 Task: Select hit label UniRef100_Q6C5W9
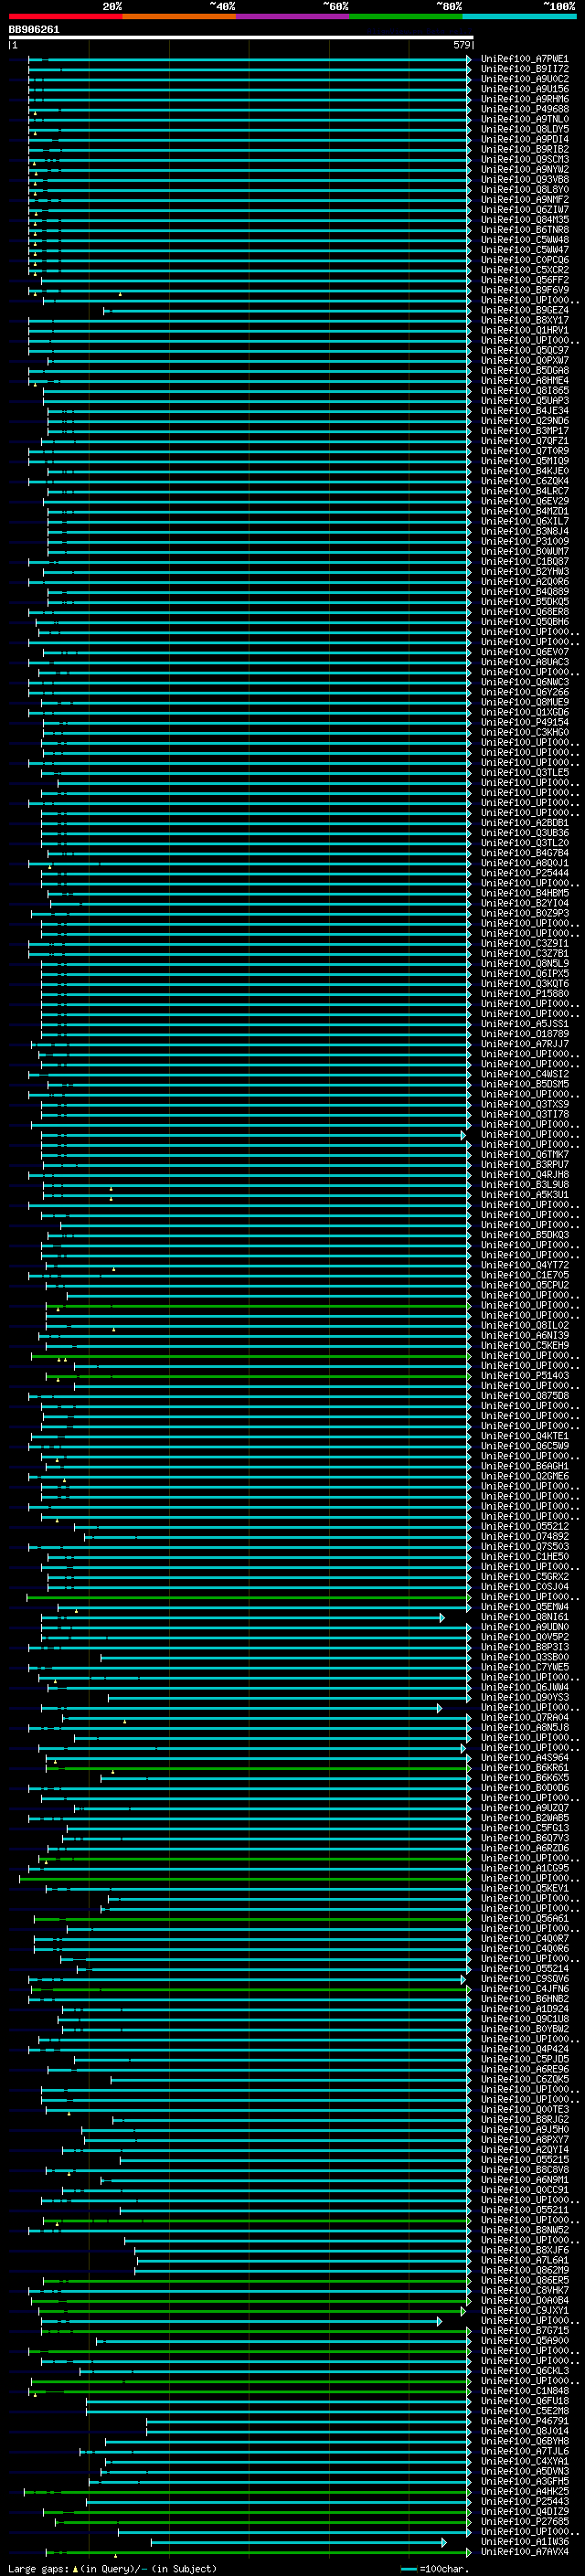(524, 1446)
